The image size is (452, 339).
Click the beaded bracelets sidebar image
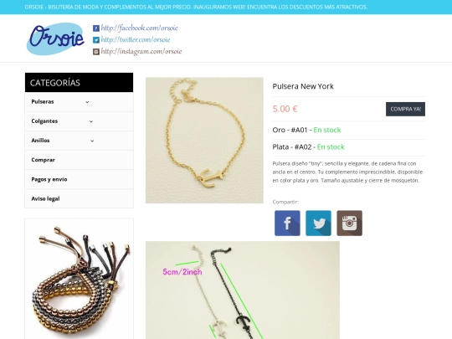(79, 279)
